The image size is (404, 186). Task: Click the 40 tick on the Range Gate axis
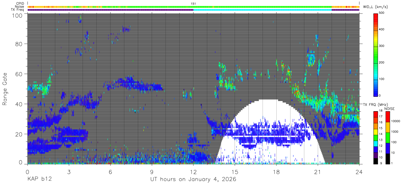pyautogui.click(x=19, y=104)
